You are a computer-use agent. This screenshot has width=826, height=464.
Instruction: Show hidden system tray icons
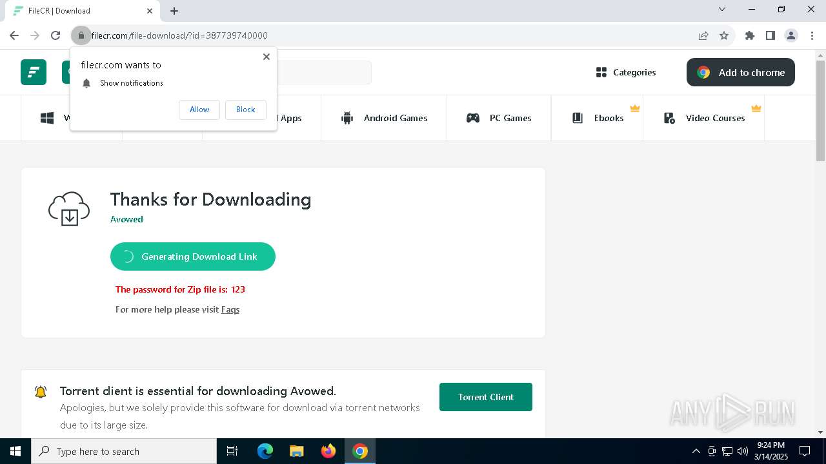pyautogui.click(x=696, y=451)
